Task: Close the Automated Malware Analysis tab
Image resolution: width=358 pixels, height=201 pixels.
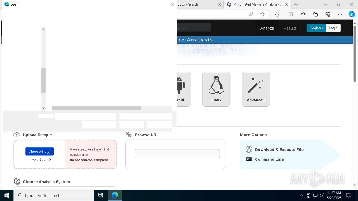Action: (286, 4)
